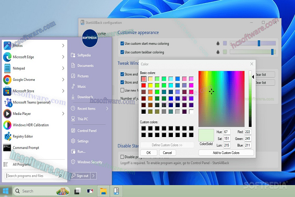
Task: Open Control Panel from start menu
Action: pos(84,131)
